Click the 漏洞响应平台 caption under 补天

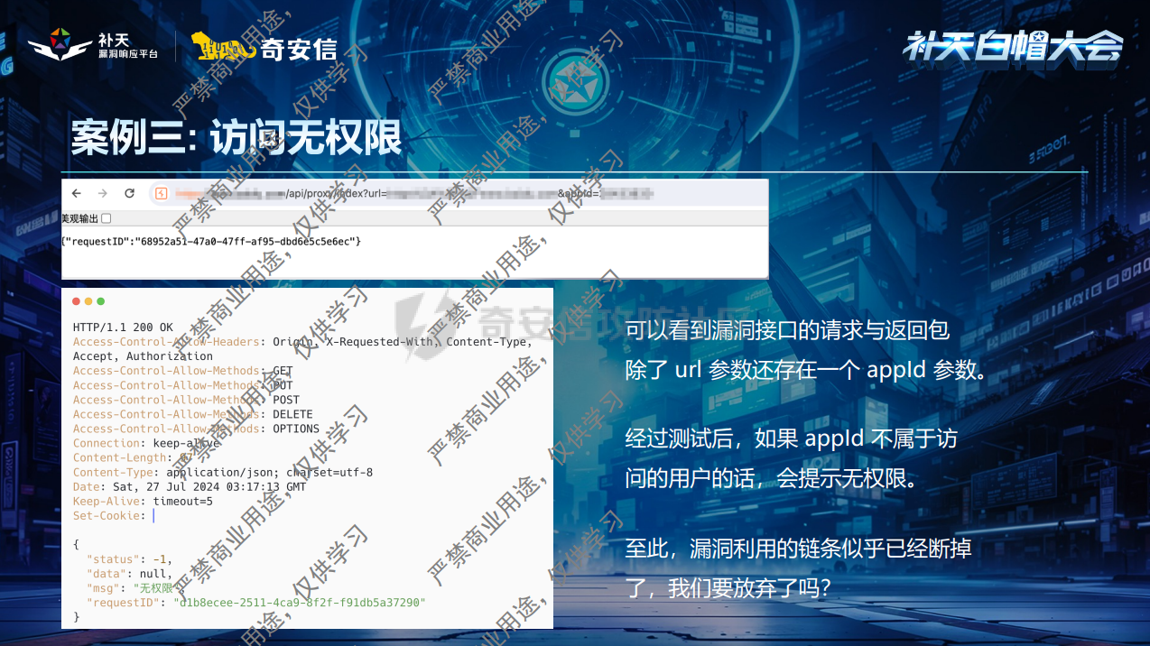(x=128, y=55)
